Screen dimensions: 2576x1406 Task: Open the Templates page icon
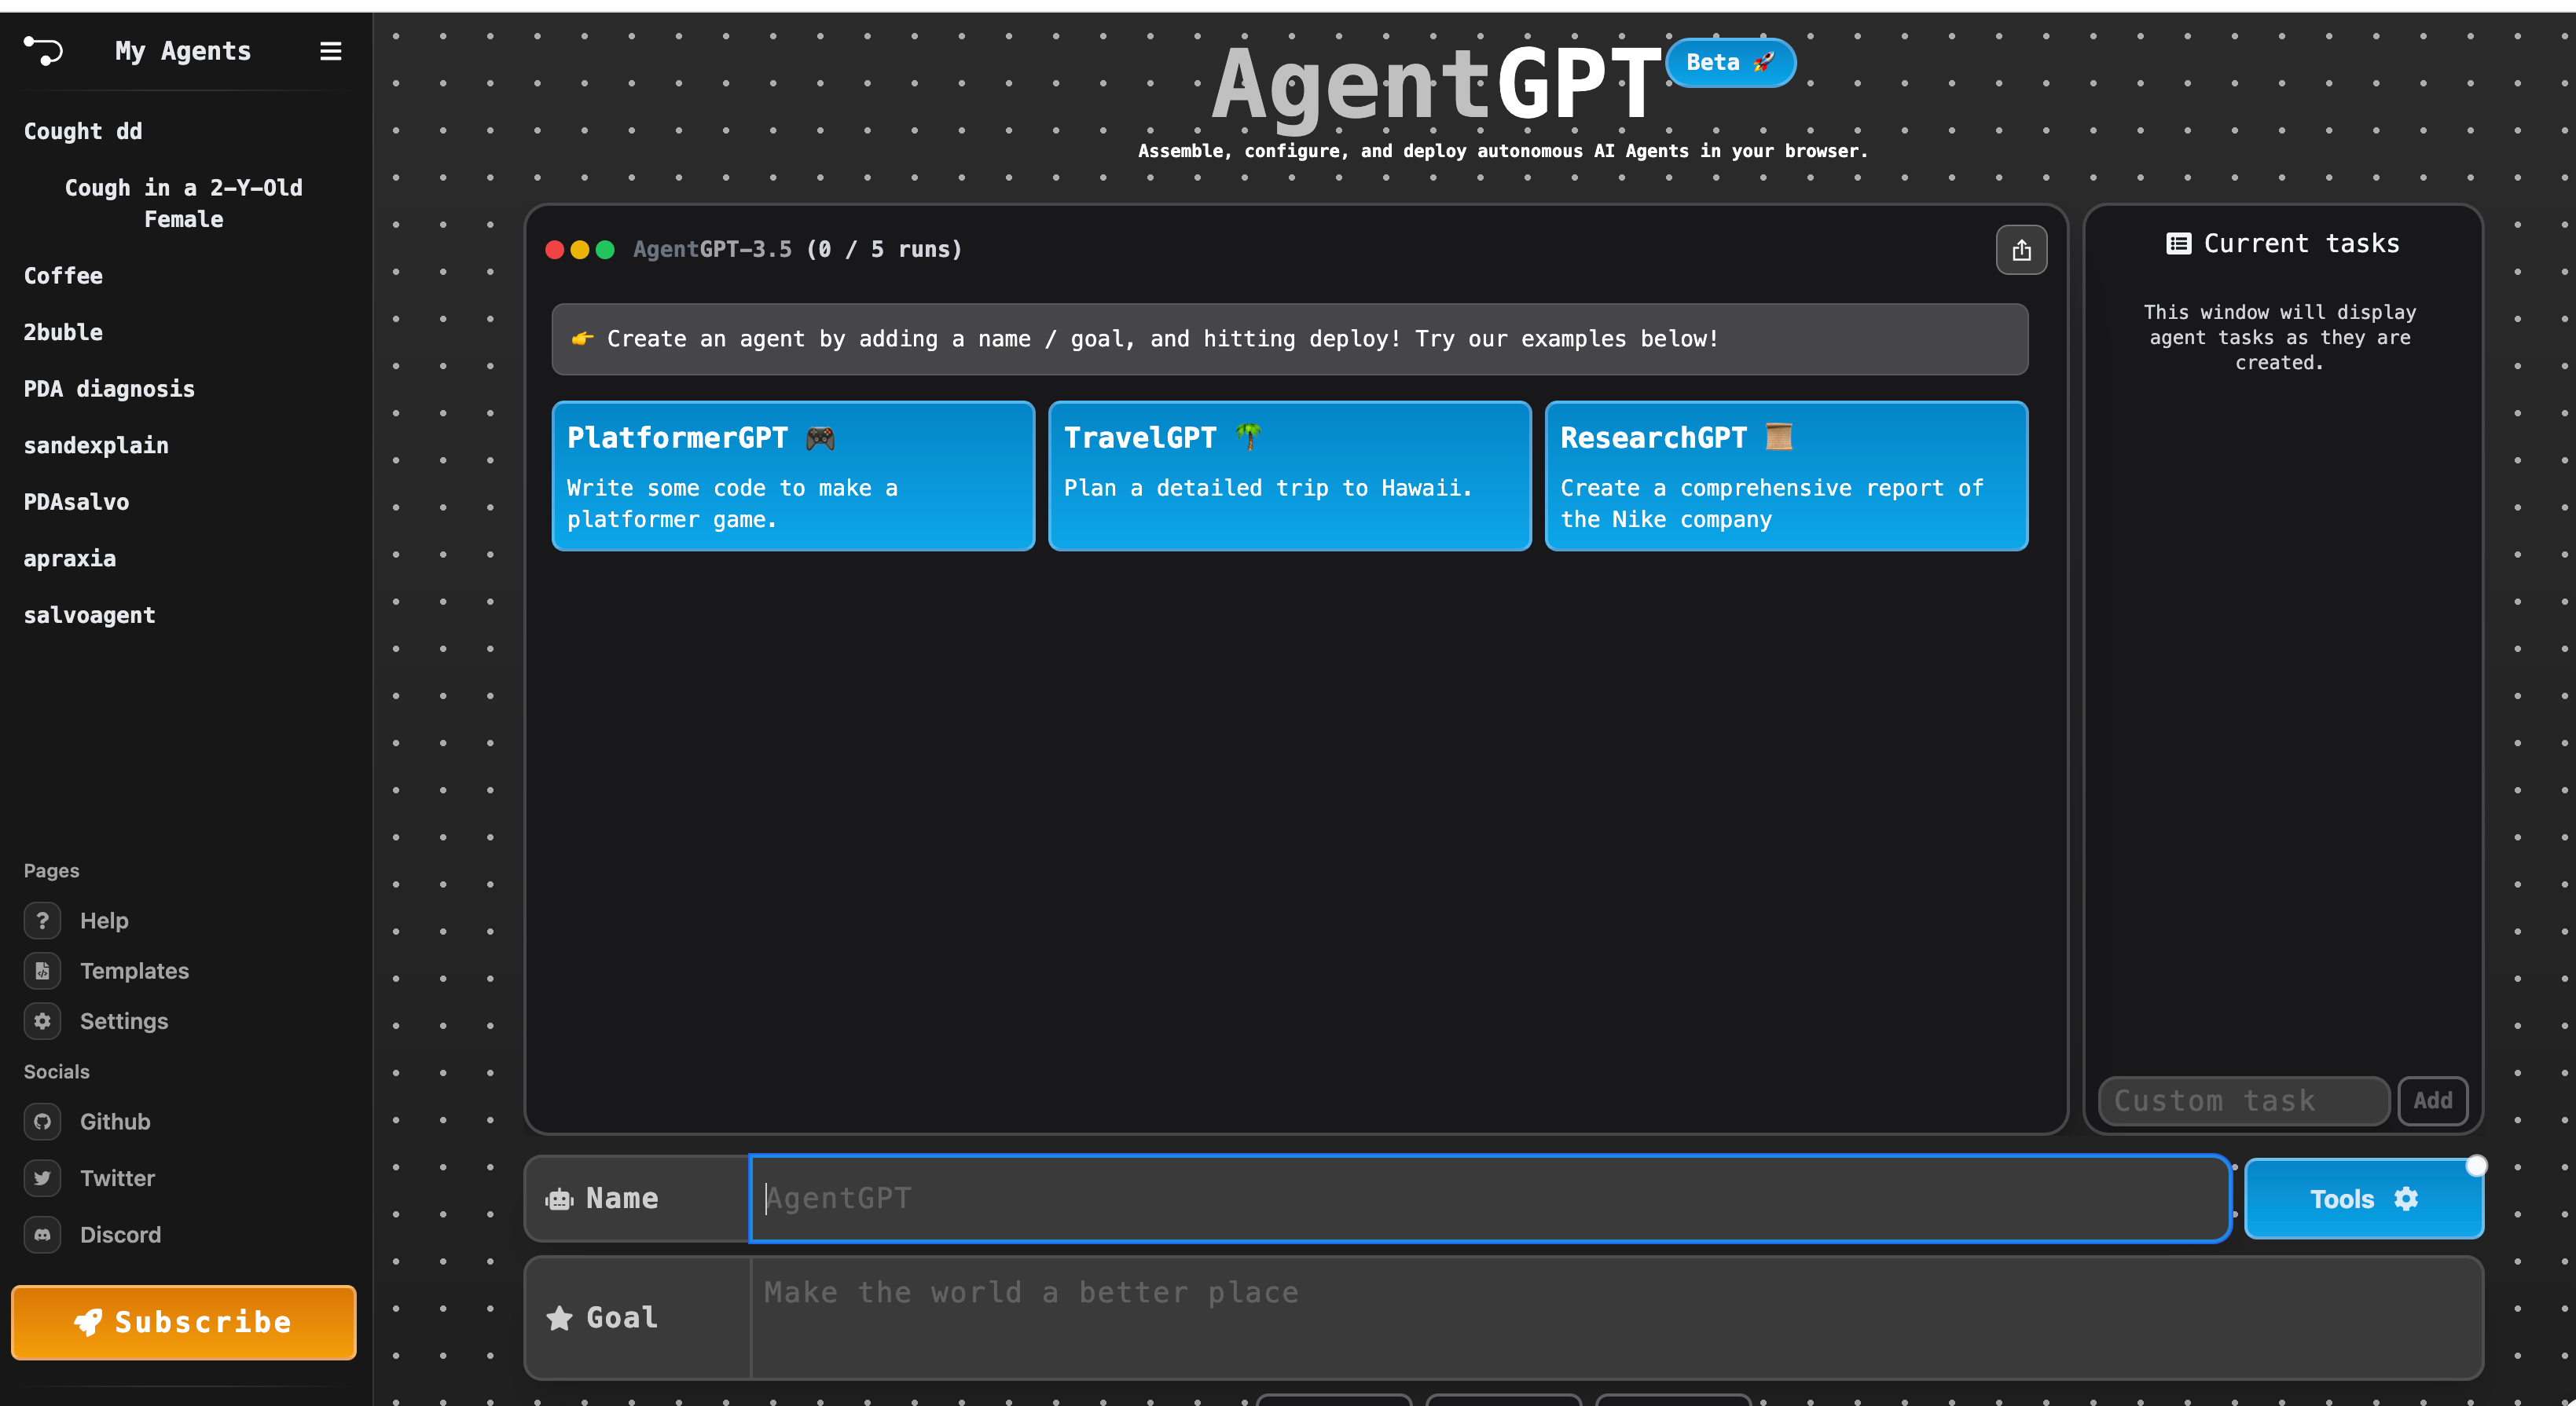tap(42, 970)
